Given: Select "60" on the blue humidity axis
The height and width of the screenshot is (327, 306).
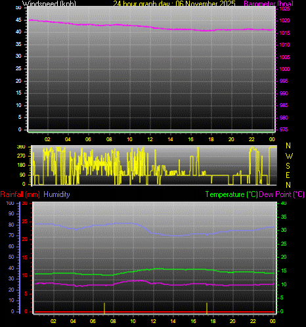Looking at the screenshot, I should pyautogui.click(x=11, y=246).
